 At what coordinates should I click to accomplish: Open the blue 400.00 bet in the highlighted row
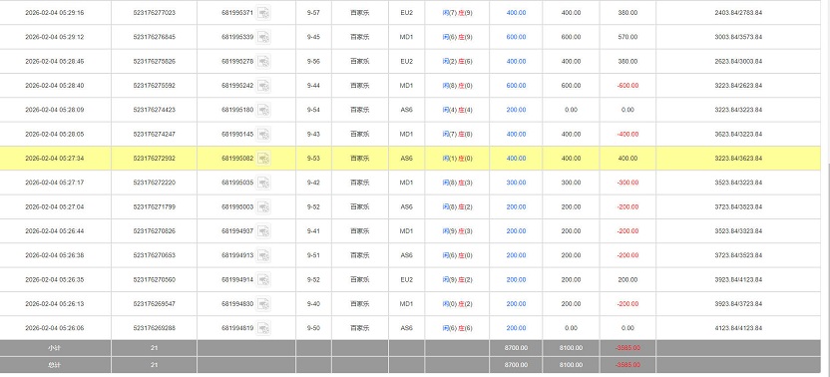[x=516, y=158]
